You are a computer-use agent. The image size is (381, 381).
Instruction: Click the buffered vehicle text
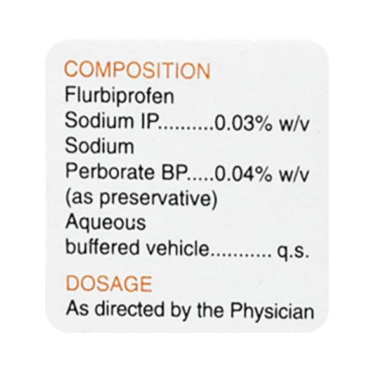pyautogui.click(x=137, y=248)
